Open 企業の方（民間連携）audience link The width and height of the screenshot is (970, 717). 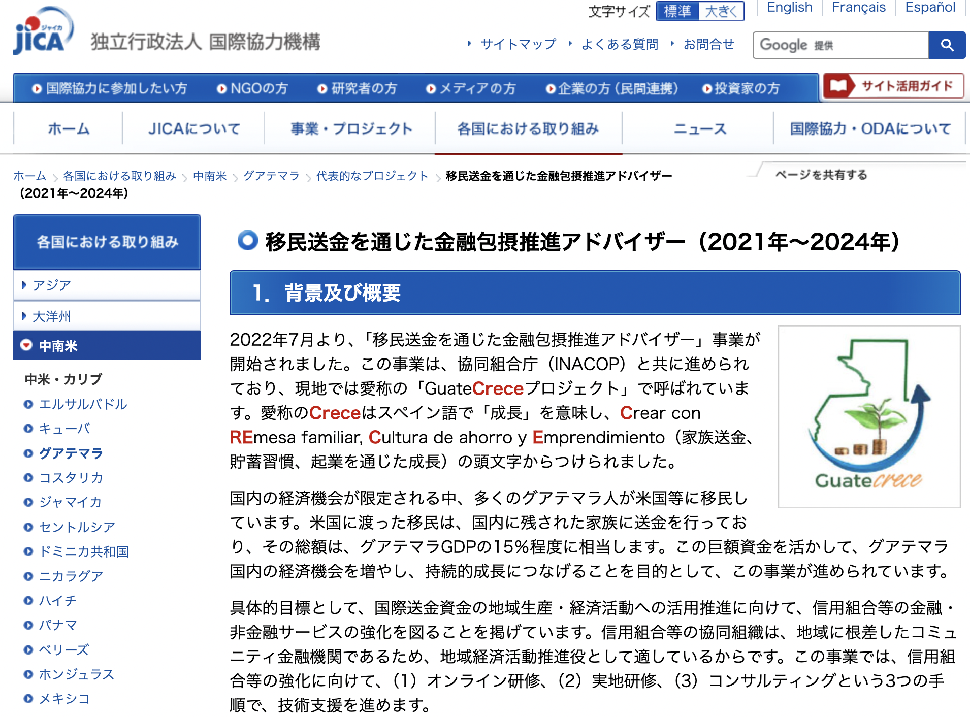(x=612, y=88)
